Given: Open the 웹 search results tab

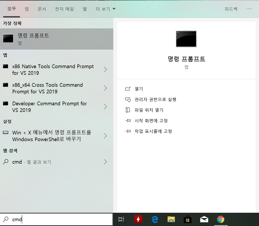Looking at the screenshot, I should point(85,8).
